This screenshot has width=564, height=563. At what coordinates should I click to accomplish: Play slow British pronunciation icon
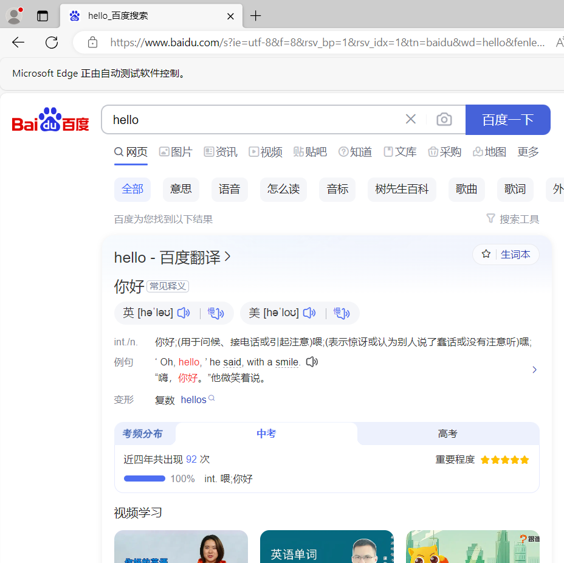click(x=216, y=313)
